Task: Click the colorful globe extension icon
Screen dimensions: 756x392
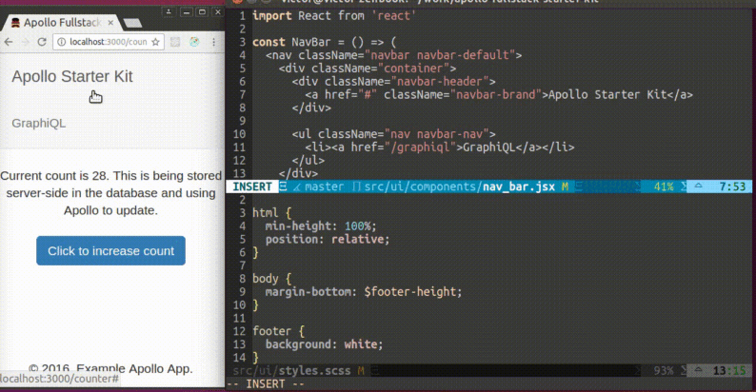Action: click(x=195, y=42)
